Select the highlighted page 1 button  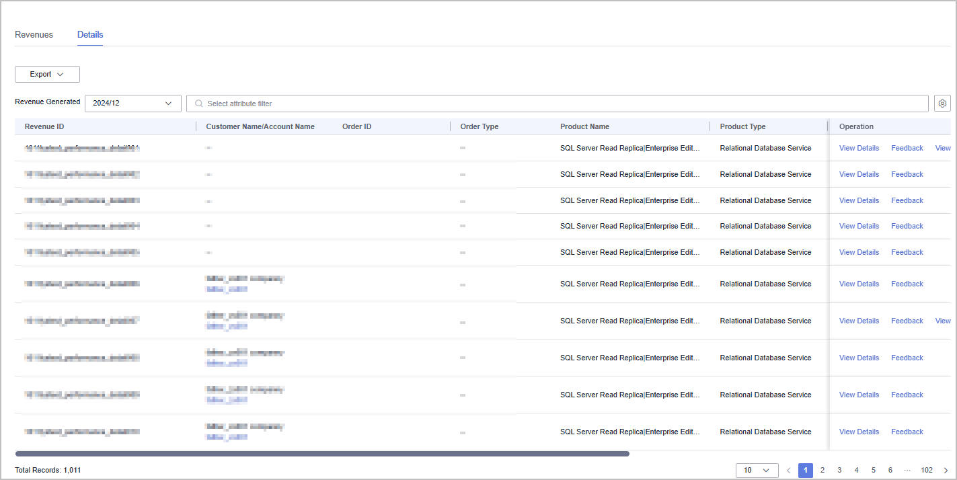click(x=806, y=471)
